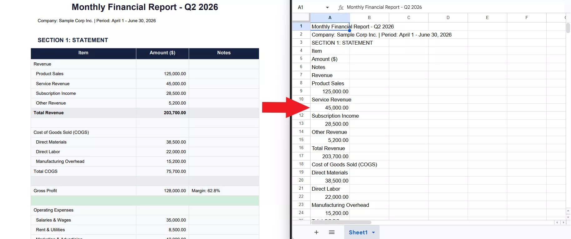
Task: Click 'Company: Sample Corp Inc.' line in document
Action: [97, 21]
